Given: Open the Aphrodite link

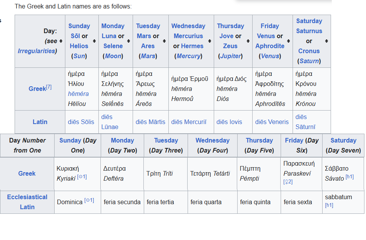Looking at the screenshot, I should click(x=270, y=46).
